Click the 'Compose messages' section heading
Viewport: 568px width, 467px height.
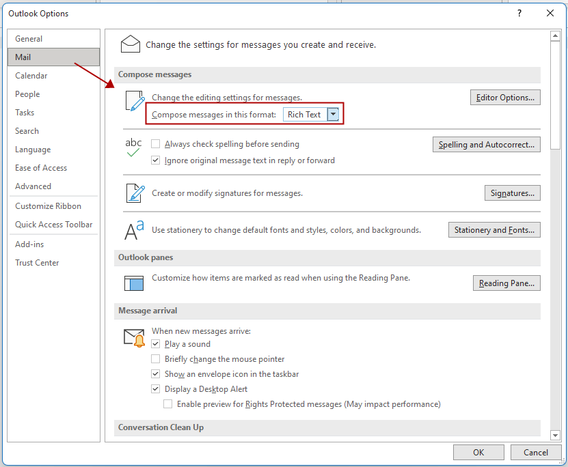click(154, 74)
